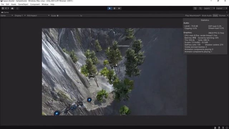This screenshot has width=229, height=129.
Task: Click the 'Animator components playing' line
Action: [x=198, y=52]
